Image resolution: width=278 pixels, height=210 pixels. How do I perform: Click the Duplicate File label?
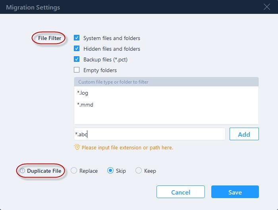click(44, 171)
